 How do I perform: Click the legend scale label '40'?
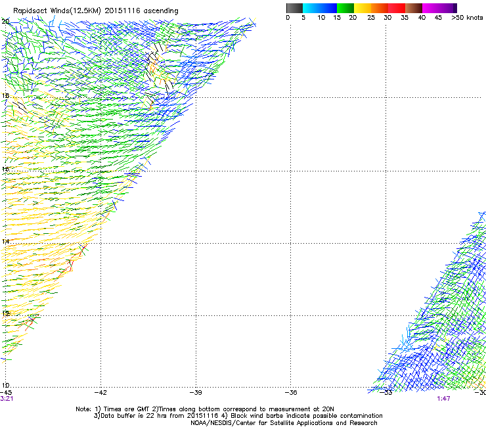[x=422, y=18]
